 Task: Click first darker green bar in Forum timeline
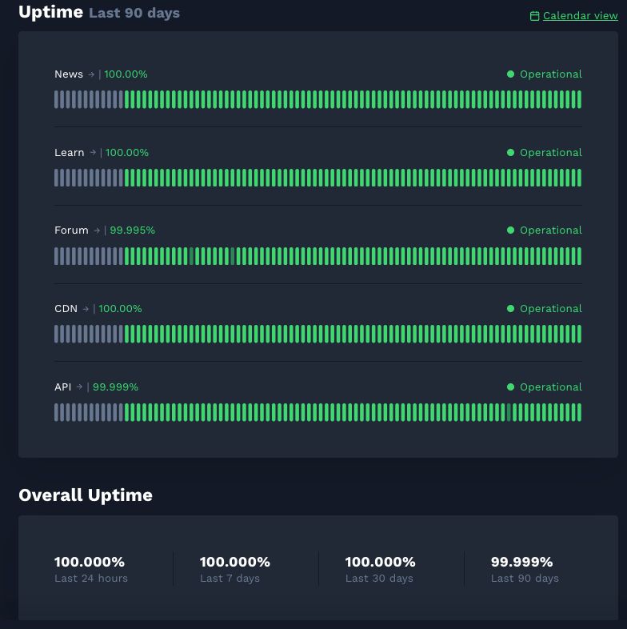pos(192,256)
